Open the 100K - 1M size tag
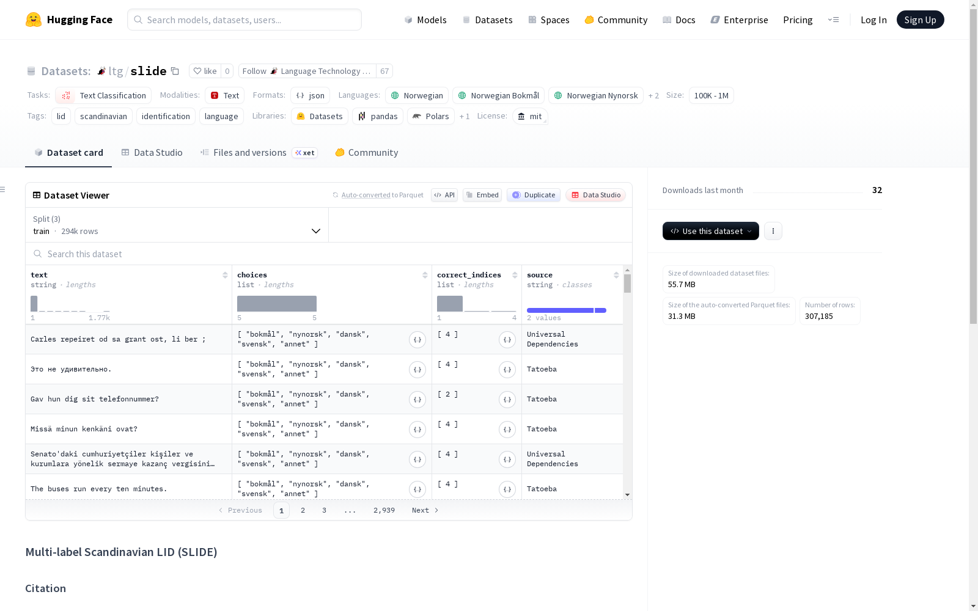 click(x=711, y=95)
